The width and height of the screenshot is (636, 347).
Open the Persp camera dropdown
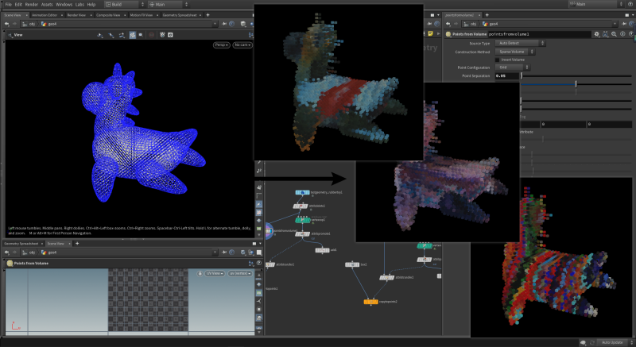pyautogui.click(x=221, y=46)
